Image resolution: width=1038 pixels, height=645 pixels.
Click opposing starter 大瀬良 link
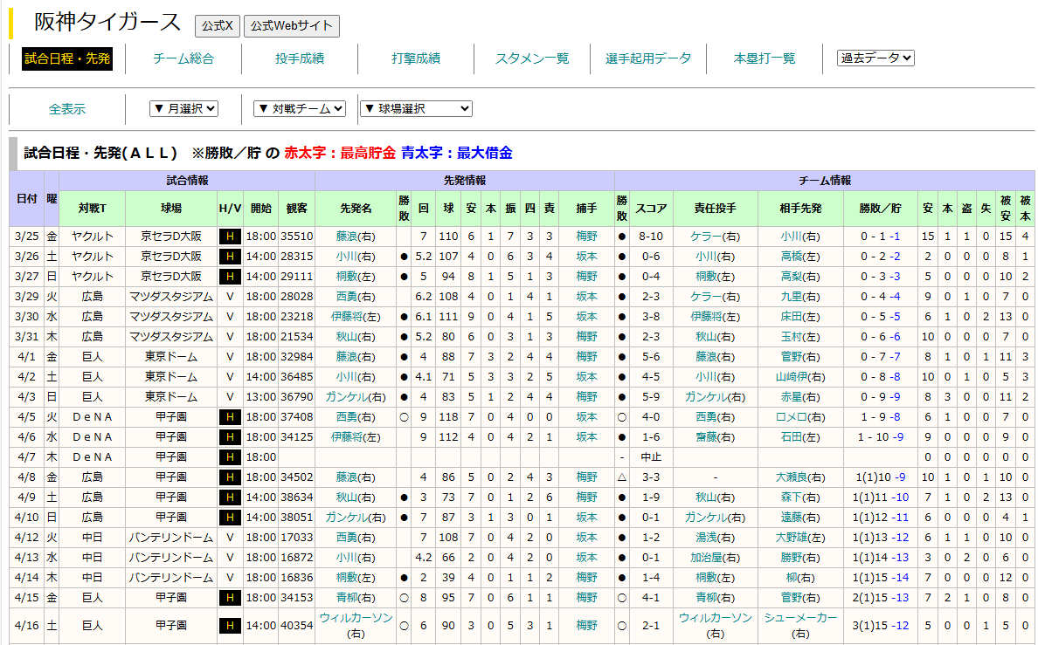(x=794, y=477)
